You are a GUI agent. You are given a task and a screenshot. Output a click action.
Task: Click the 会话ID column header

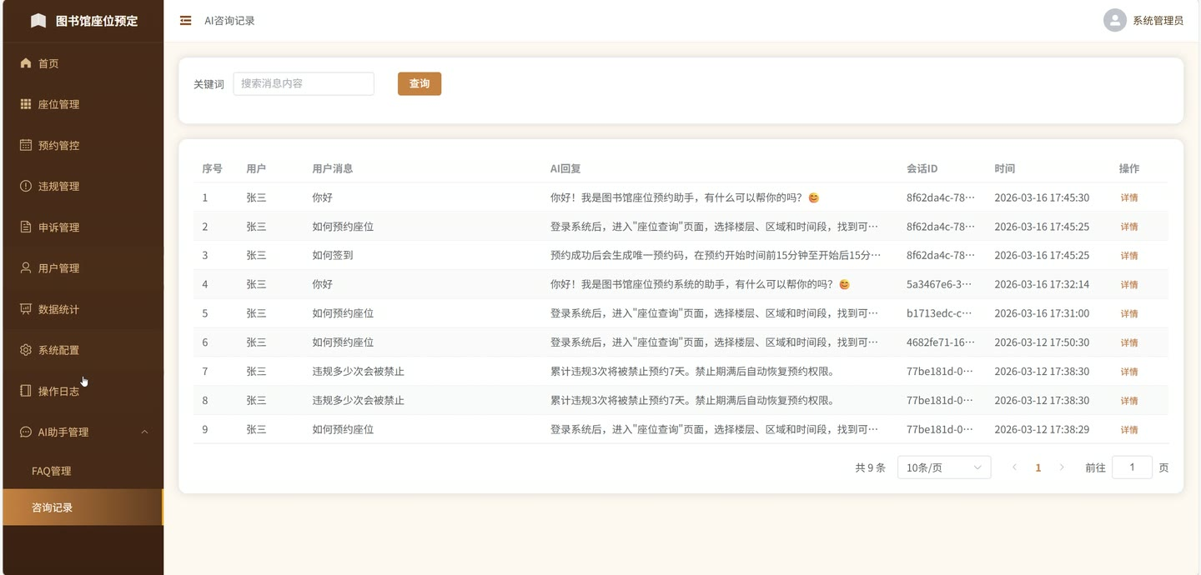(x=922, y=168)
